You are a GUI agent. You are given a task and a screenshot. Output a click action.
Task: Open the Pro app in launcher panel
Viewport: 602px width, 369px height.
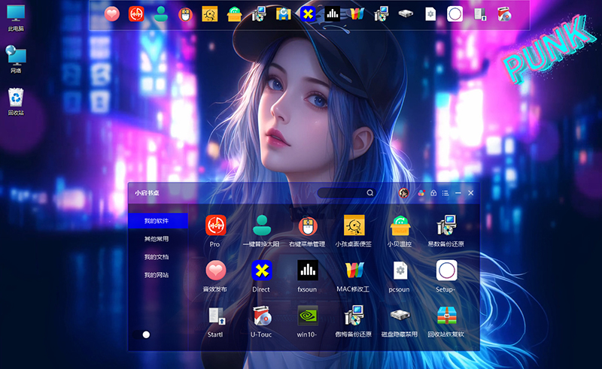[215, 225]
